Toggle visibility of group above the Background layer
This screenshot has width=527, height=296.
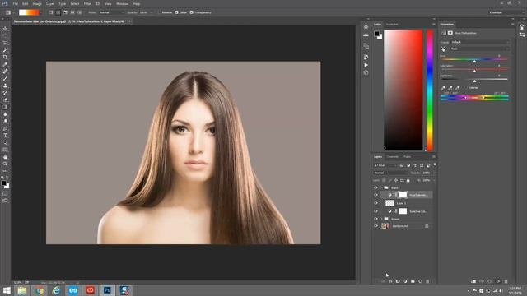point(375,219)
